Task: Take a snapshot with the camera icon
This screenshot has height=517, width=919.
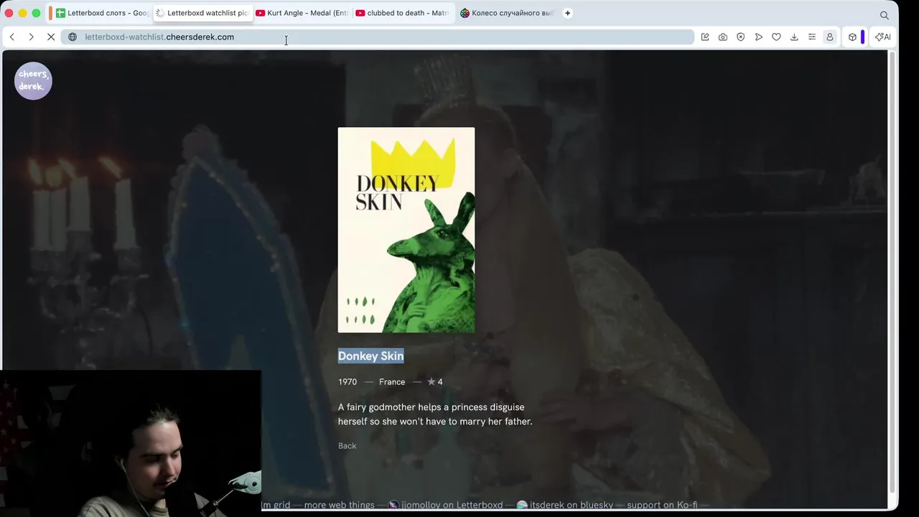Action: click(723, 37)
